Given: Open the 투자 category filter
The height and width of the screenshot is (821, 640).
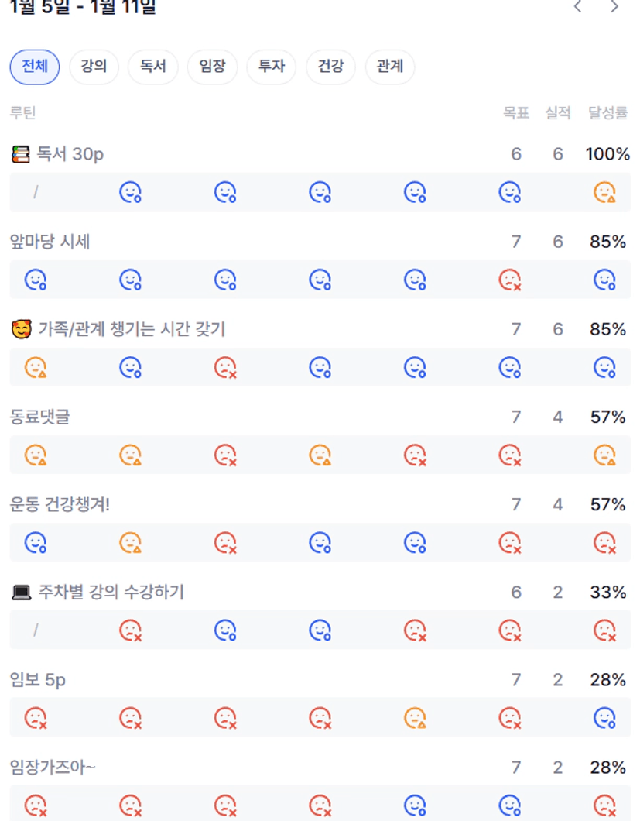Looking at the screenshot, I should [272, 67].
